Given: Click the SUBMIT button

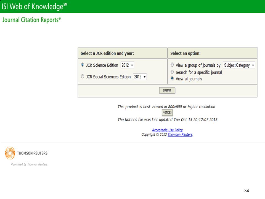Looking at the screenshot, I should [167, 90].
